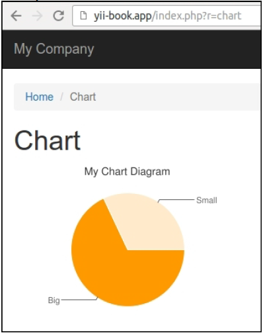The height and width of the screenshot is (333, 263).
Task: Click the connector line to Big label
Action: click(79, 300)
